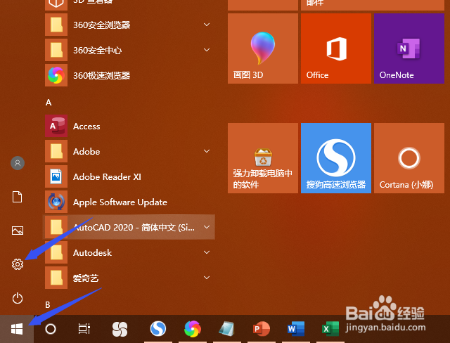Image resolution: width=450 pixels, height=343 pixels.
Task: Click the Adobe Reader XI icon
Action: pyautogui.click(x=56, y=176)
